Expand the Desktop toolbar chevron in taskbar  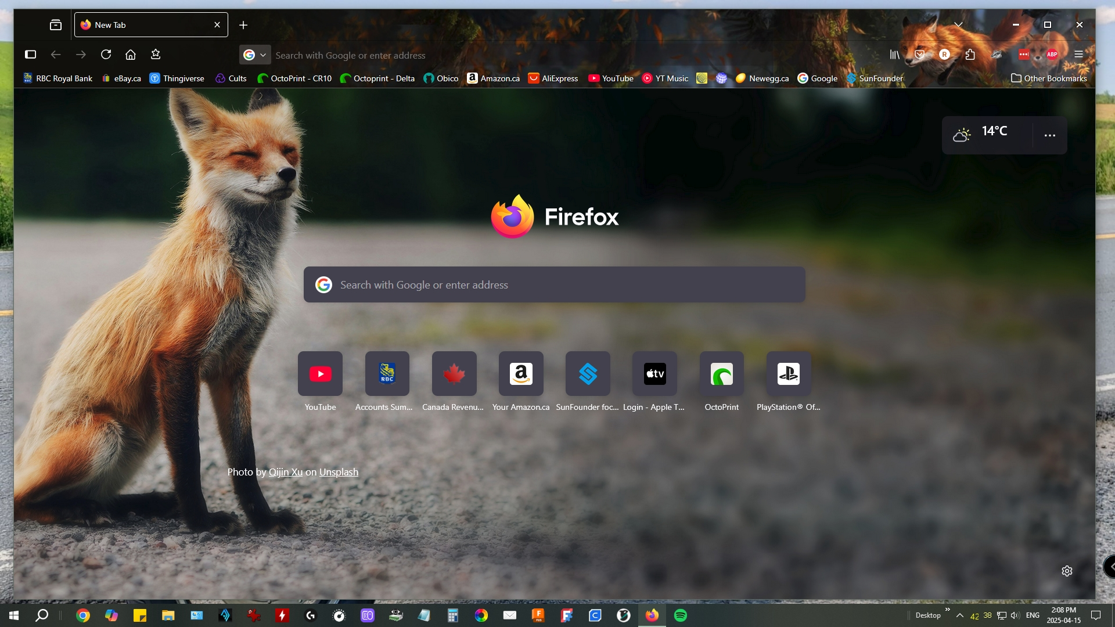[x=947, y=609]
